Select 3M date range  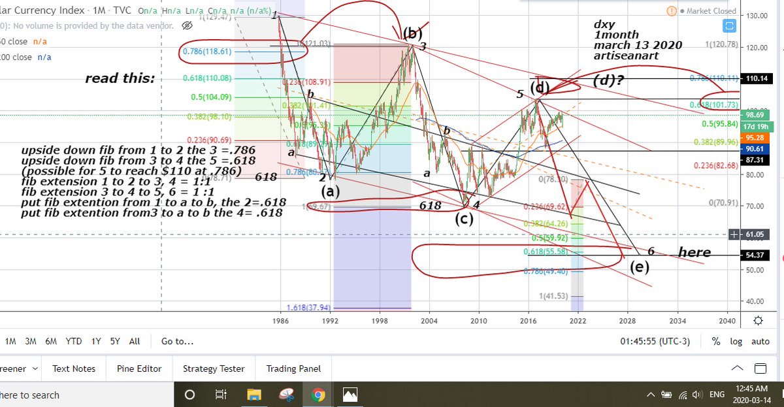(31, 341)
